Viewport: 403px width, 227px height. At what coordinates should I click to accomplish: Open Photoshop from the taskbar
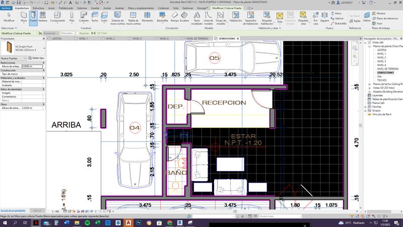pos(139,223)
